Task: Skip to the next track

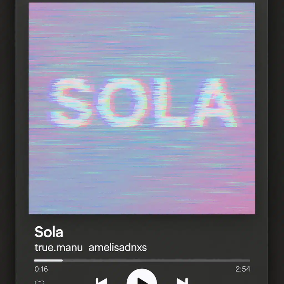Action: pyautogui.click(x=182, y=281)
